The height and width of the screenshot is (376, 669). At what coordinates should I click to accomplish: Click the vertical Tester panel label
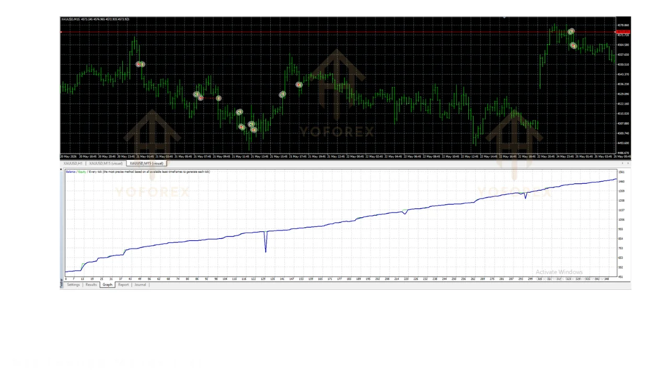(62, 283)
